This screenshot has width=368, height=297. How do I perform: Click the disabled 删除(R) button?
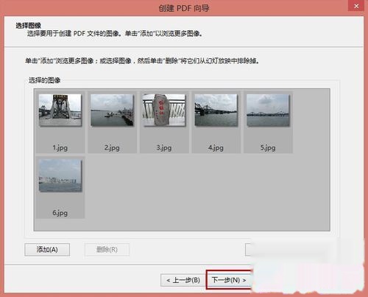tap(107, 250)
